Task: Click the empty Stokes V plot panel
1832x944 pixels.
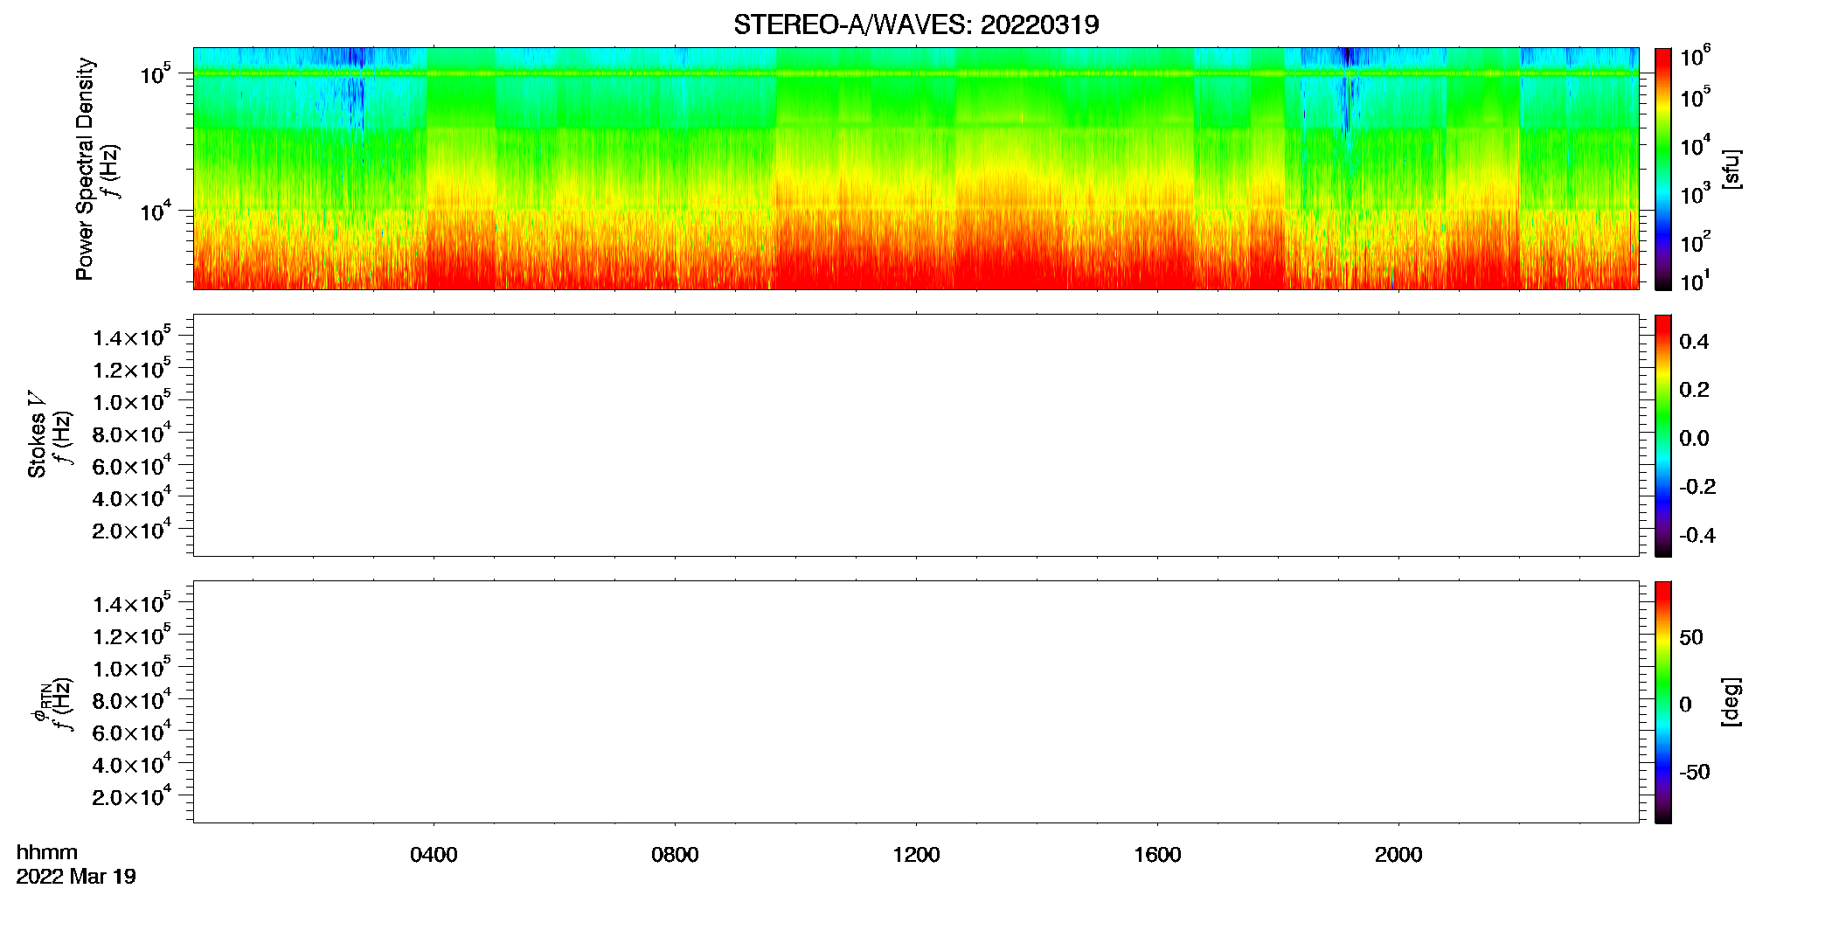Action: (916, 435)
